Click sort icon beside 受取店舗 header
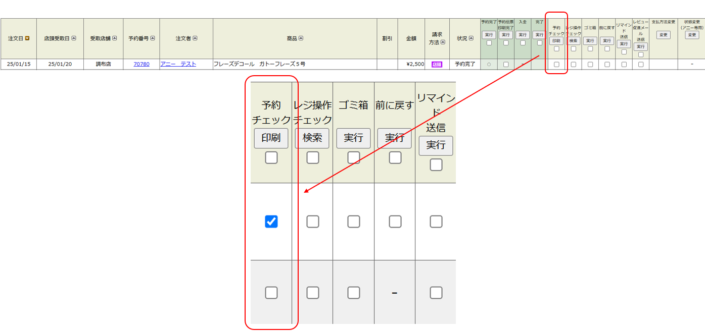 click(x=115, y=38)
